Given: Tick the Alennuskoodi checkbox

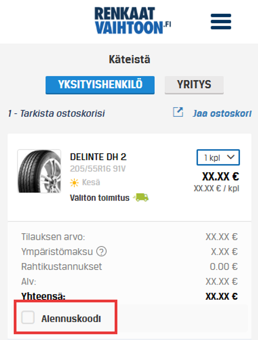Looking at the screenshot, I should click(x=28, y=318).
